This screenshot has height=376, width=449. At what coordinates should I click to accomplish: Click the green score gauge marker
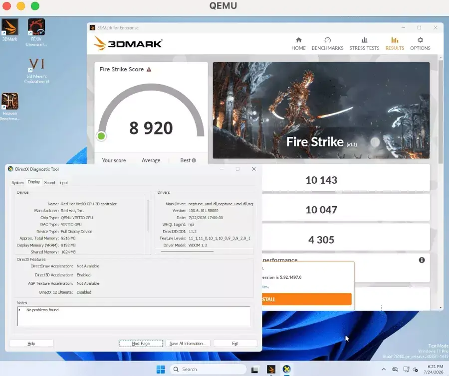tap(101, 136)
